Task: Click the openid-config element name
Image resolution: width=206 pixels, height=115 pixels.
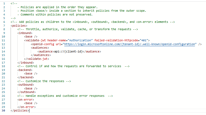Action: pos(43,44)
